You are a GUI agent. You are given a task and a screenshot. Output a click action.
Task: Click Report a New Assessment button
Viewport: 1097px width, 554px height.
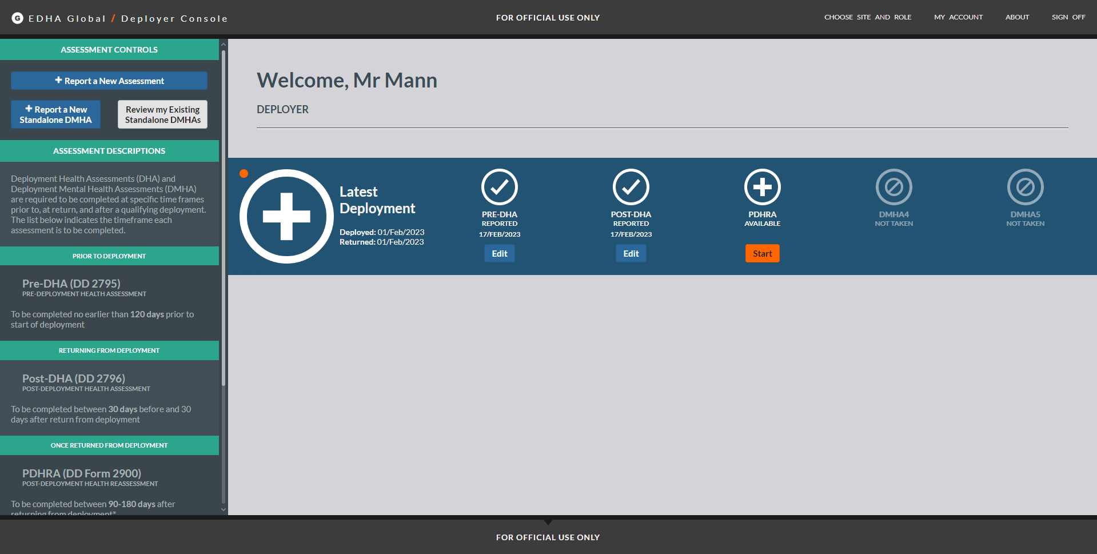coord(109,81)
